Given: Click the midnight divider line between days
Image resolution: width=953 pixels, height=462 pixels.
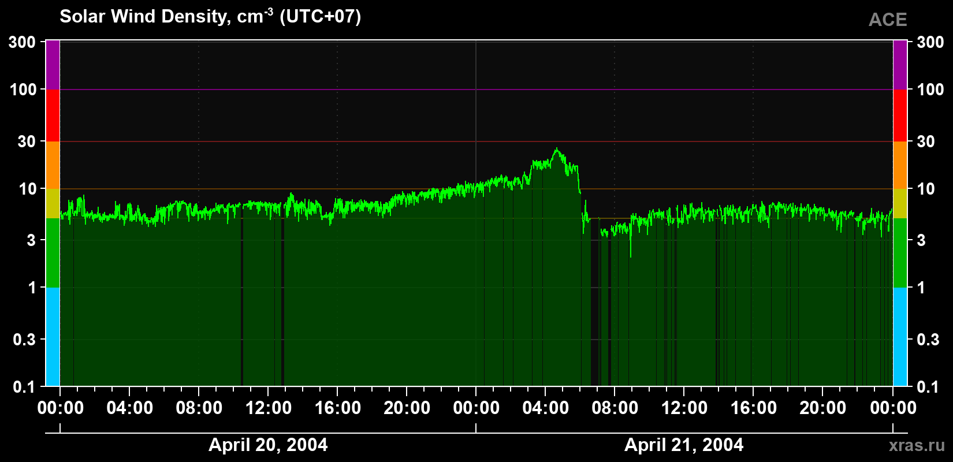Looking at the screenshot, I should (x=476, y=213).
